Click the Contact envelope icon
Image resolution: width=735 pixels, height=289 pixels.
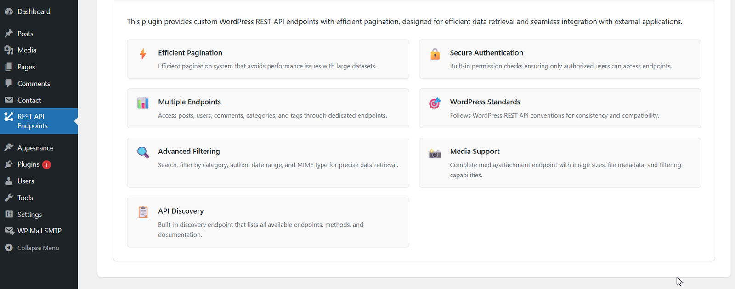point(9,100)
